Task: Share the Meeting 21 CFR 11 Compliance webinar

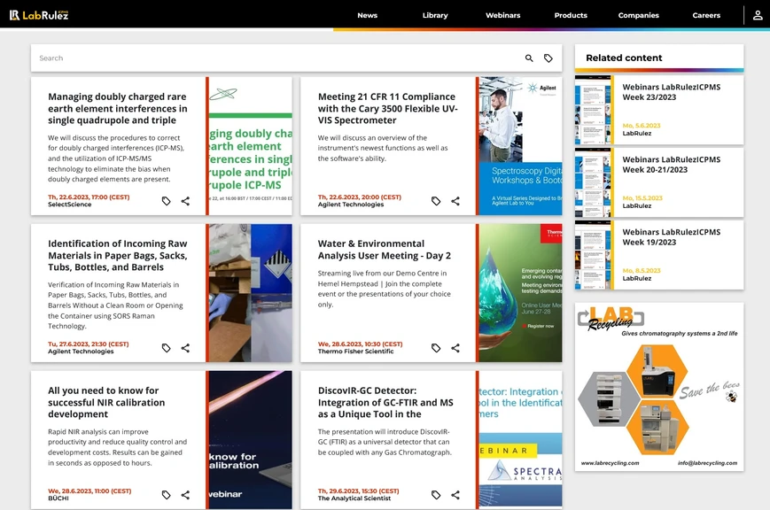Action: [x=455, y=201]
